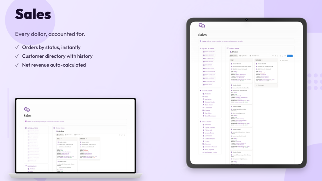Click Orders Status heading on tablet
Screen dimensions: 322x181
click(x=234, y=48)
